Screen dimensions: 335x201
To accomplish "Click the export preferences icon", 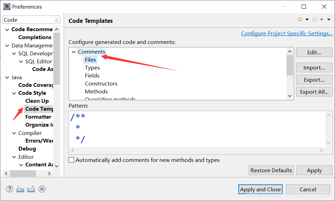I will pyautogui.click(x=31, y=189).
